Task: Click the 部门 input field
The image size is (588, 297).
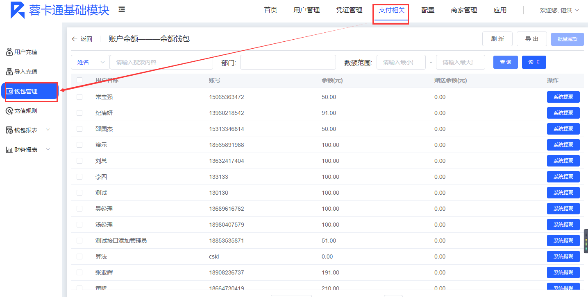Action: click(x=288, y=62)
